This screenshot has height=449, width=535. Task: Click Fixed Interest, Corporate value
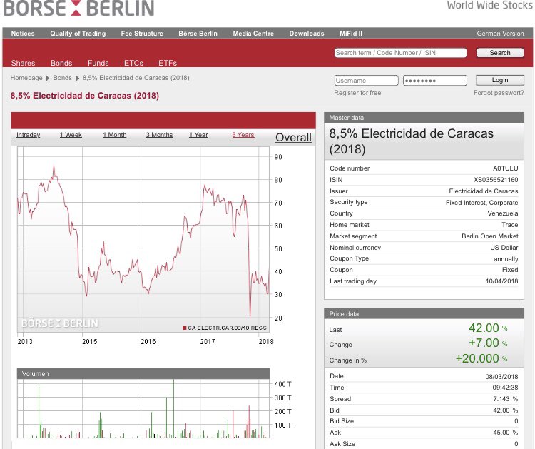[481, 203]
